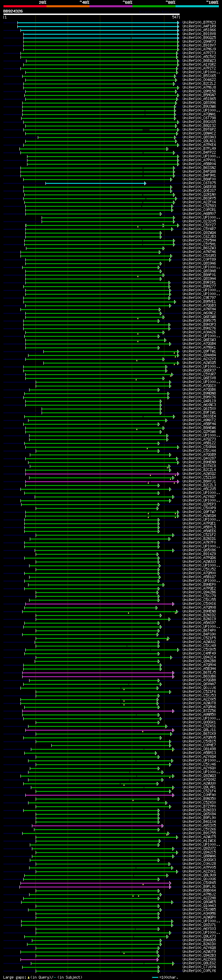Select the UniRef100_Q9M156 label
This screenshot has width=222, height=980.
pos(199,91)
